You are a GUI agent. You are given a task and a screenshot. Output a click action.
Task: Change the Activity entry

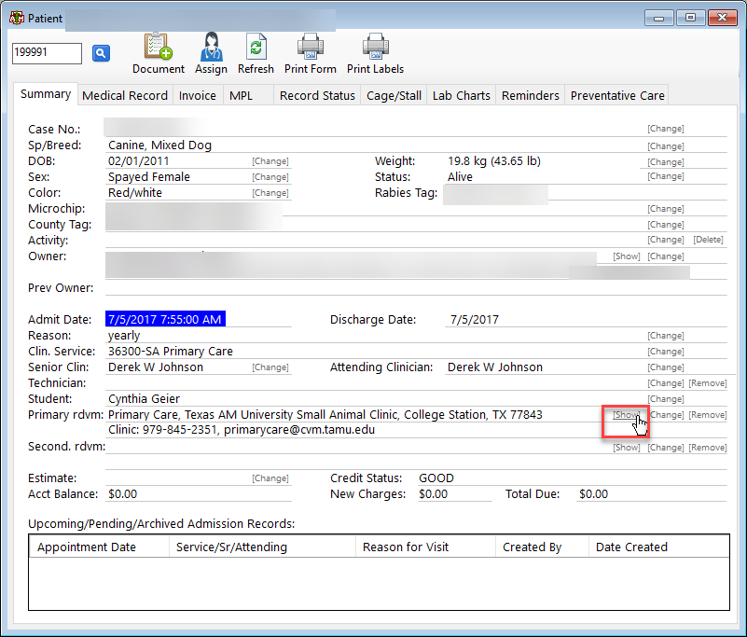[x=666, y=240]
